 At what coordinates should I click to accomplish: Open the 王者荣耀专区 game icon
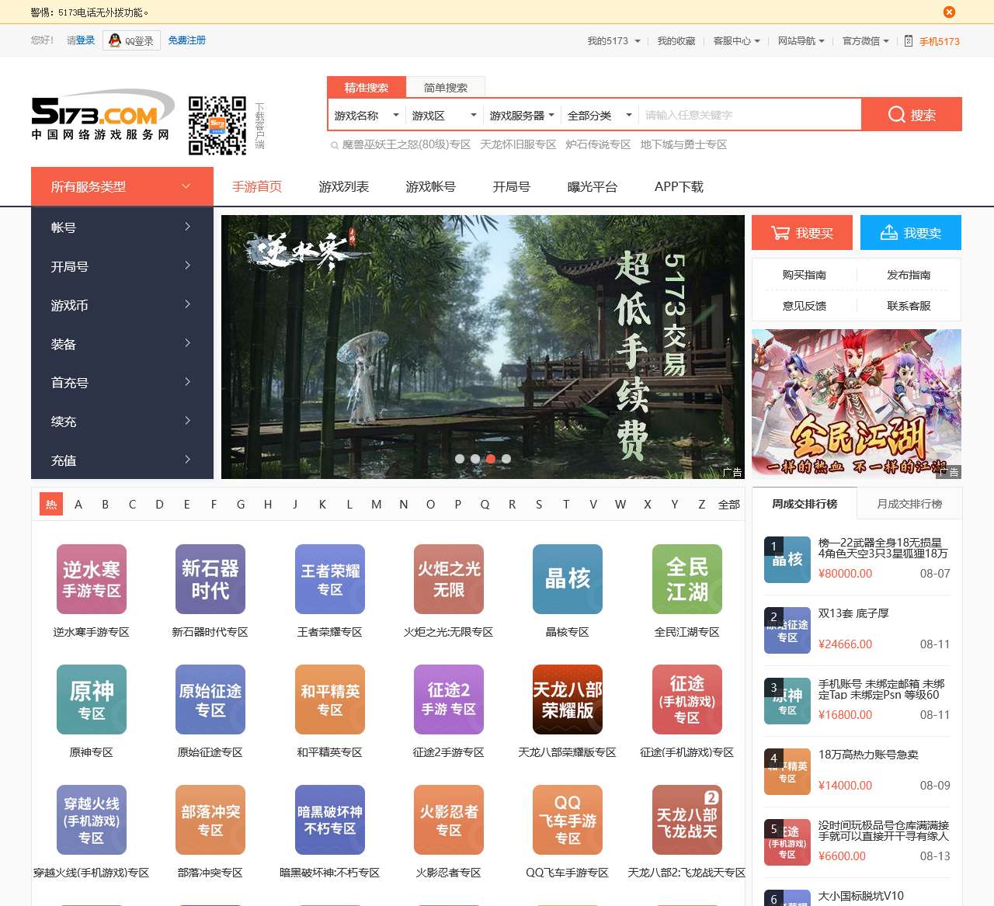[x=330, y=579]
